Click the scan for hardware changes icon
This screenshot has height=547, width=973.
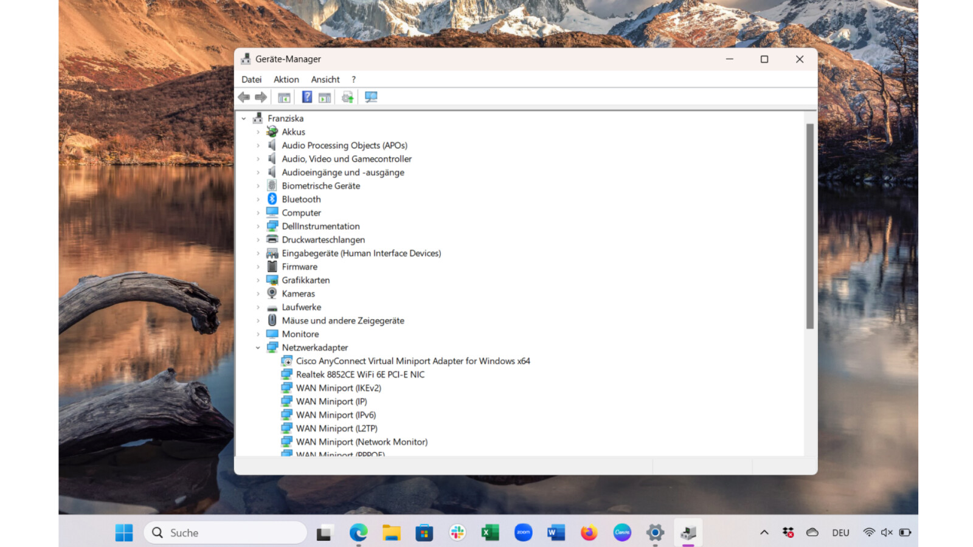click(371, 97)
